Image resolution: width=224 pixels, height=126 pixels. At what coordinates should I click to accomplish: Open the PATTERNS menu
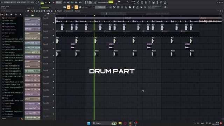(13, 2)
